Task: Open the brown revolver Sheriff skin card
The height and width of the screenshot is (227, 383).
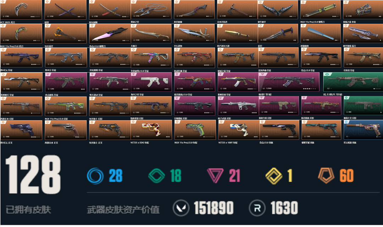Action: point(66,130)
